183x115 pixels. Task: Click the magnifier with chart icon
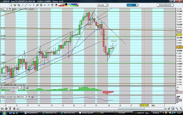pos(173,109)
